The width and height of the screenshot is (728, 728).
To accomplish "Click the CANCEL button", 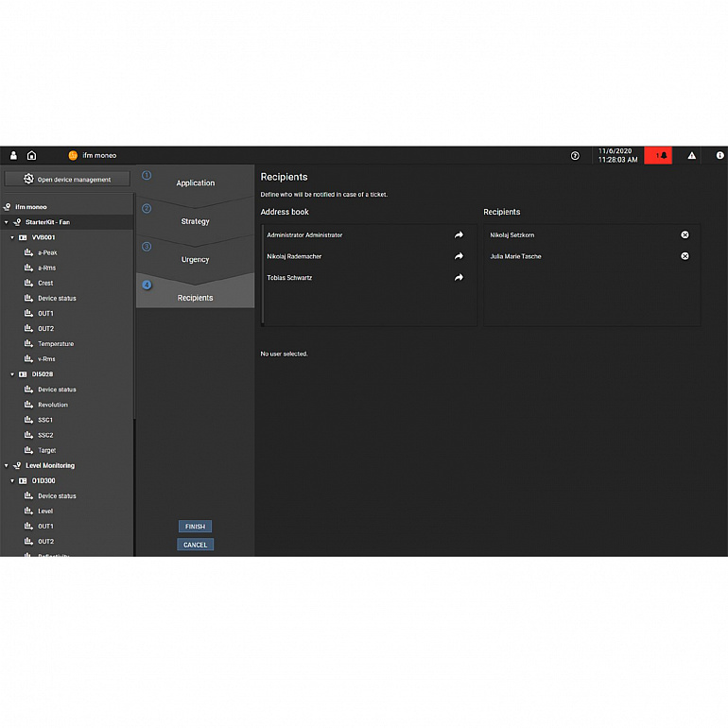I will coord(195,545).
